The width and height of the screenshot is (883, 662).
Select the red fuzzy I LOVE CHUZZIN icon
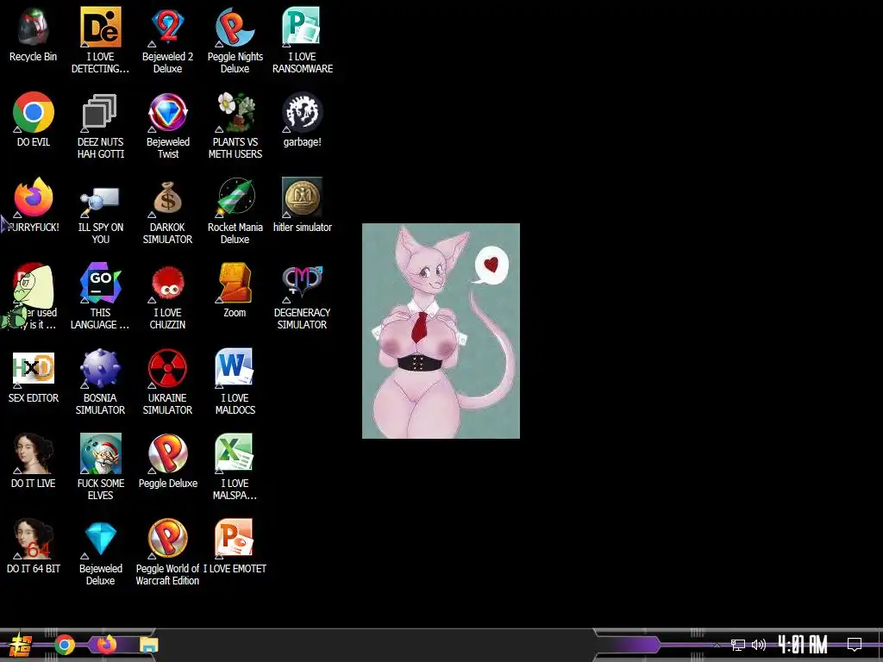167,284
